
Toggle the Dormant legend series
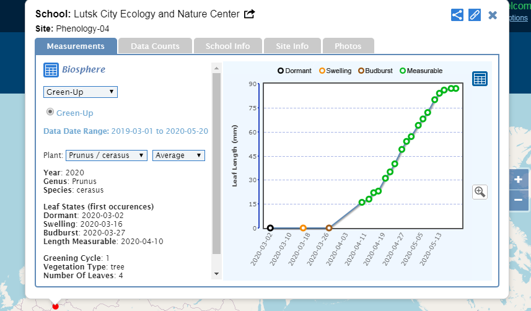point(295,71)
